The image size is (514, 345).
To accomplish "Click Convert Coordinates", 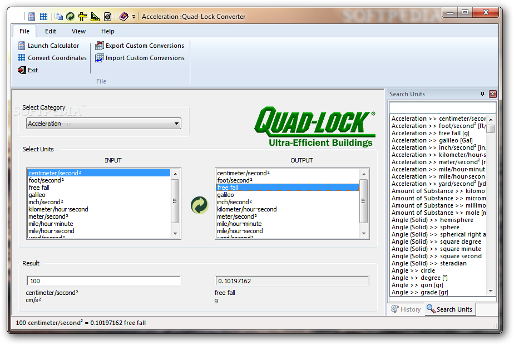I will click(52, 58).
